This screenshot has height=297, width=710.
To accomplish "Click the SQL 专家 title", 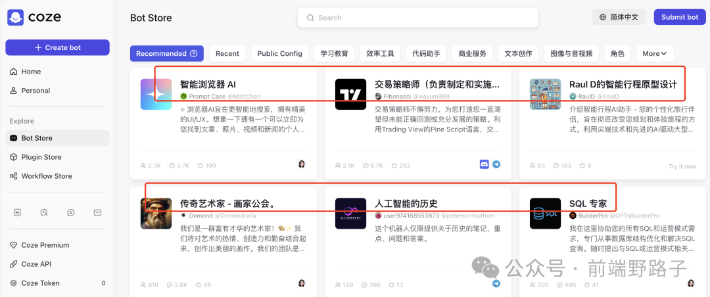I will [588, 204].
